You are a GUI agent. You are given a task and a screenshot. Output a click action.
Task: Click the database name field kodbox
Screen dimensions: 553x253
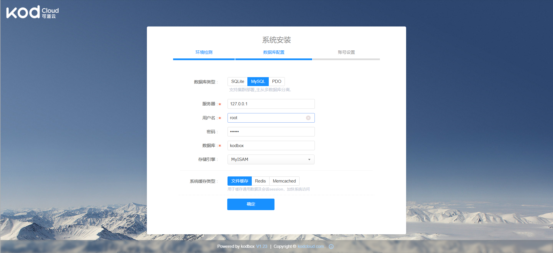click(x=271, y=146)
